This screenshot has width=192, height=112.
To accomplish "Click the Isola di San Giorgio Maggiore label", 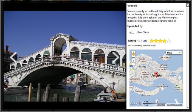I will tap(162, 86).
